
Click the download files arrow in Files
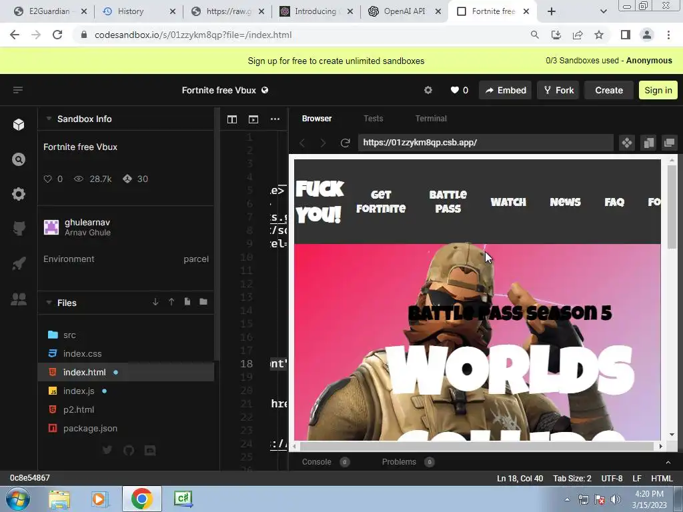pyautogui.click(x=155, y=302)
